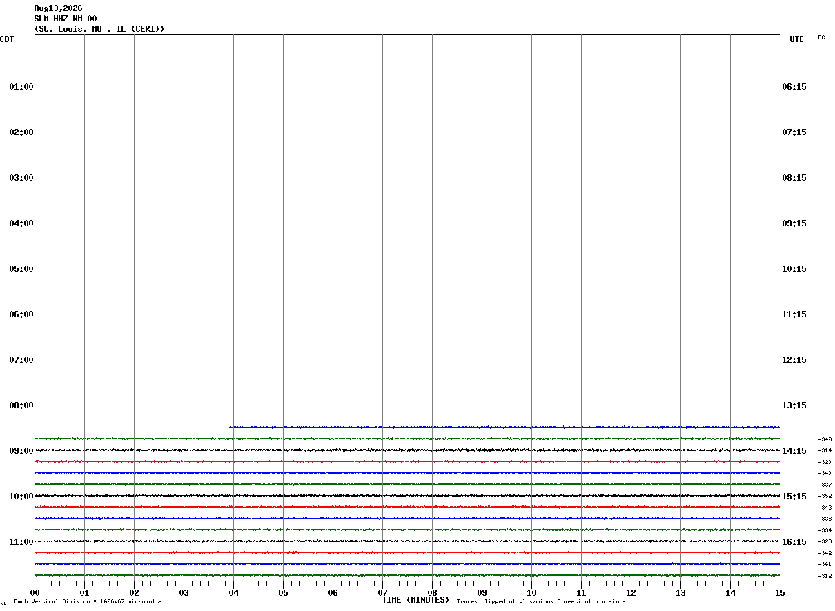Click the -349 offset value at right
Image resolution: width=835 pixels, height=611 pixels.
point(825,439)
